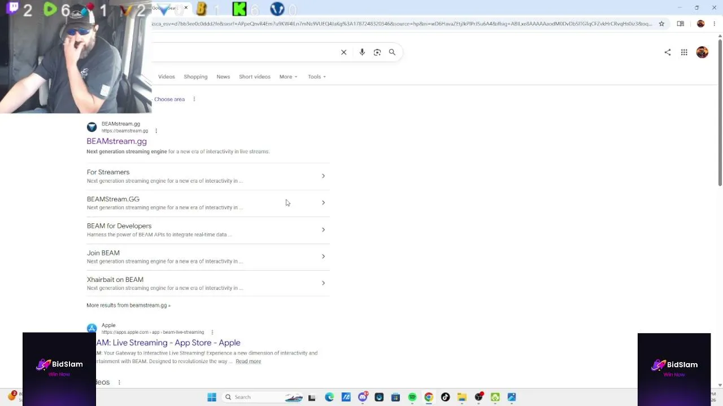Expand the Xhairbait on BEAM chevron
Viewport: 723px width, 406px height.
coord(323,283)
